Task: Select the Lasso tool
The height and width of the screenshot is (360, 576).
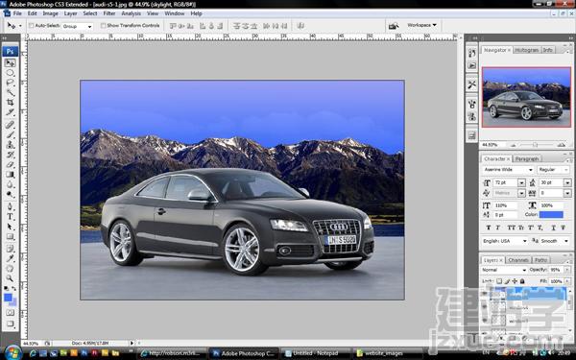Action: click(x=10, y=83)
